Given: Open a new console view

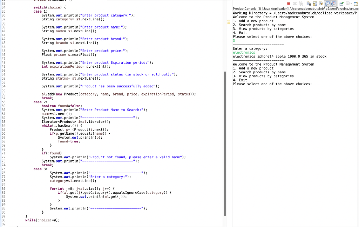Looking at the screenshot, I should click(x=355, y=3).
